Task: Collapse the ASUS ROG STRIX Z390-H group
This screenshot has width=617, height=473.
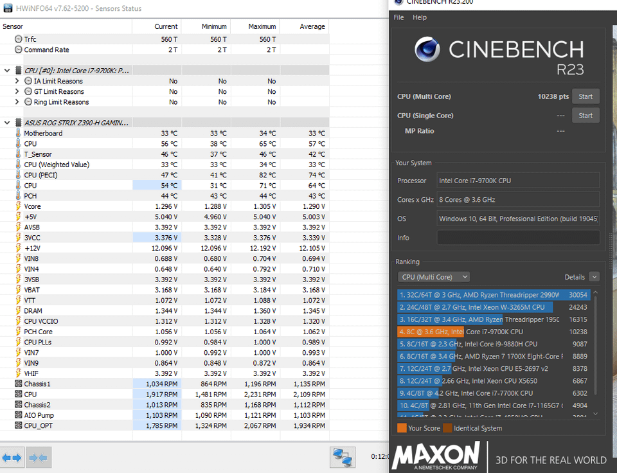Action: click(x=6, y=123)
